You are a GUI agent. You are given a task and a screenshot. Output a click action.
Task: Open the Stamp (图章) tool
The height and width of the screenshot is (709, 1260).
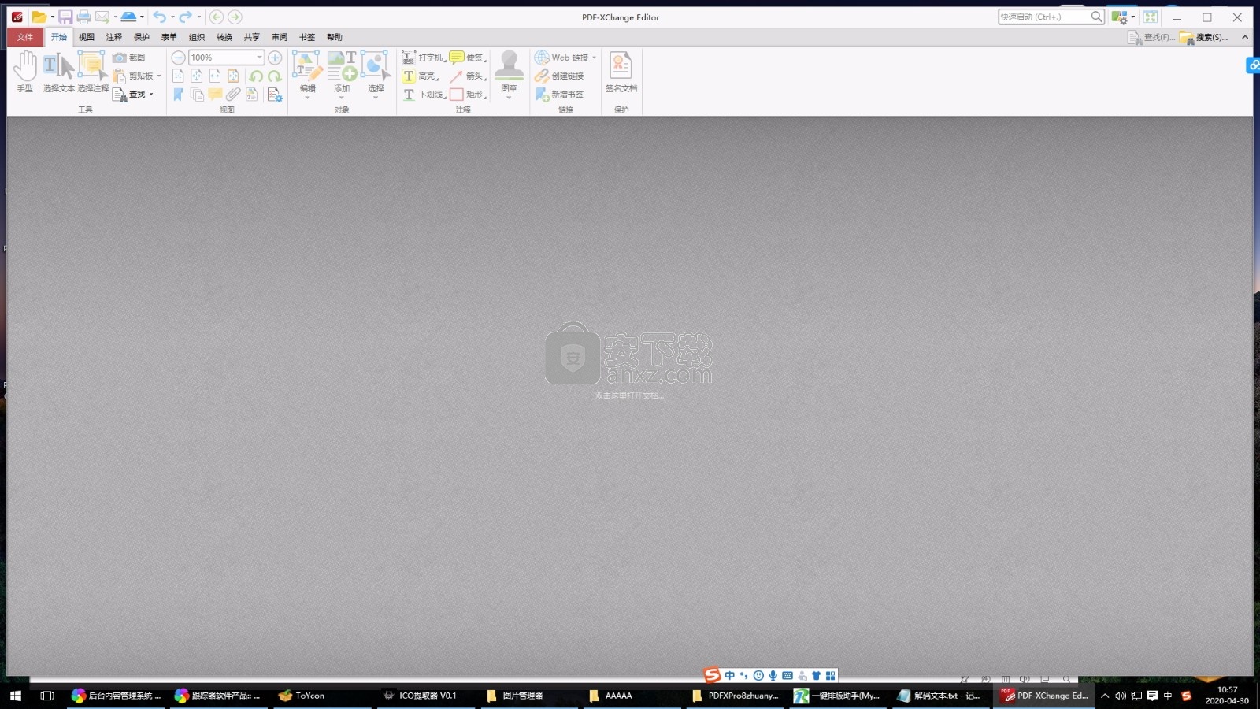(510, 74)
